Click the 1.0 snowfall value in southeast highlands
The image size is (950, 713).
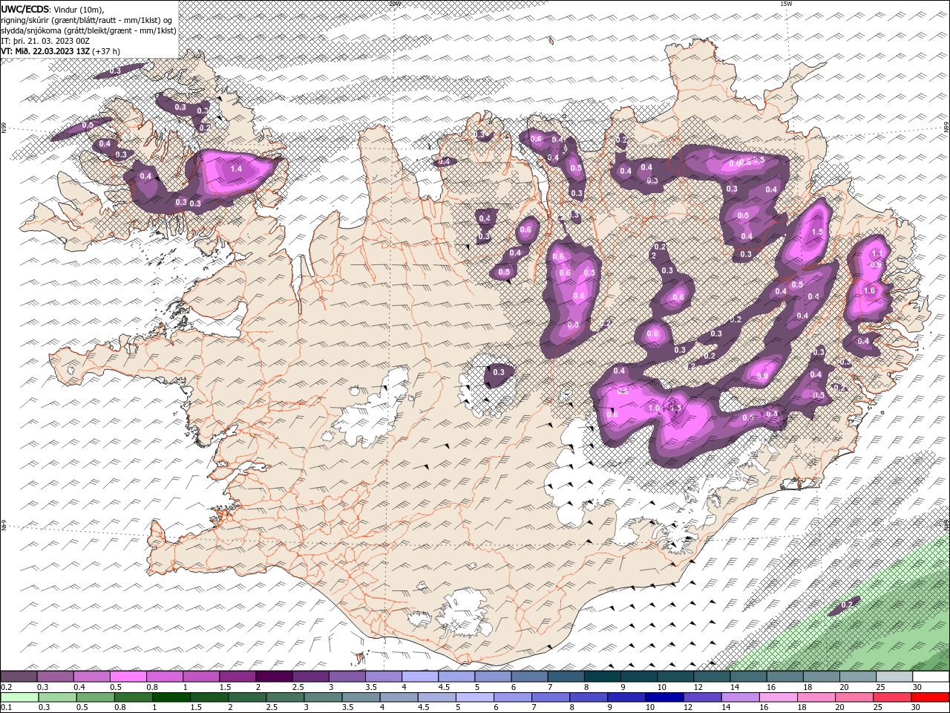[654, 408]
